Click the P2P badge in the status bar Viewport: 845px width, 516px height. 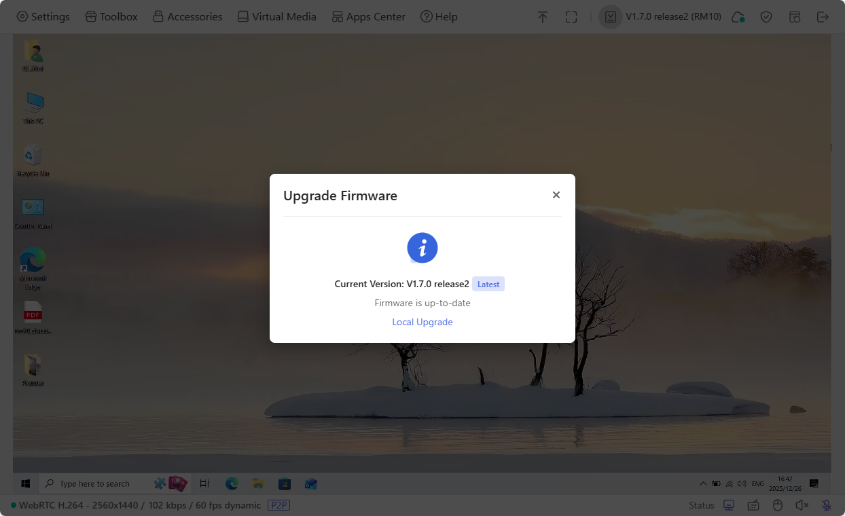pyautogui.click(x=278, y=505)
